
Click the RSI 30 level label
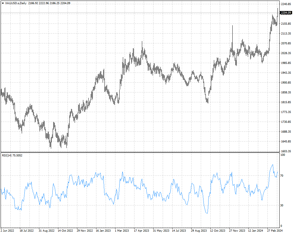coord(282,205)
